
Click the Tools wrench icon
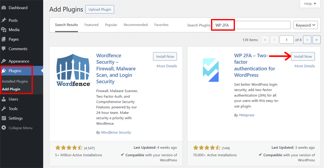(x=4, y=109)
